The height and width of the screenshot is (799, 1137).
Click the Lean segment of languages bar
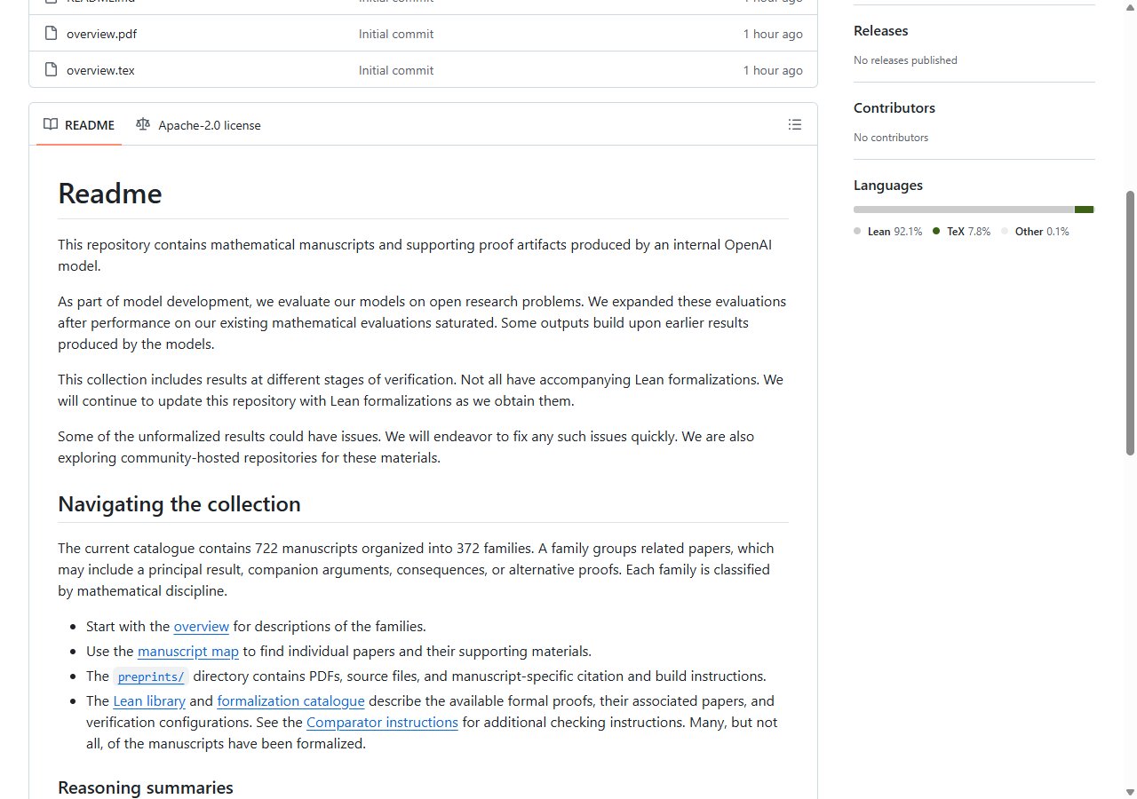pyautogui.click(x=964, y=210)
